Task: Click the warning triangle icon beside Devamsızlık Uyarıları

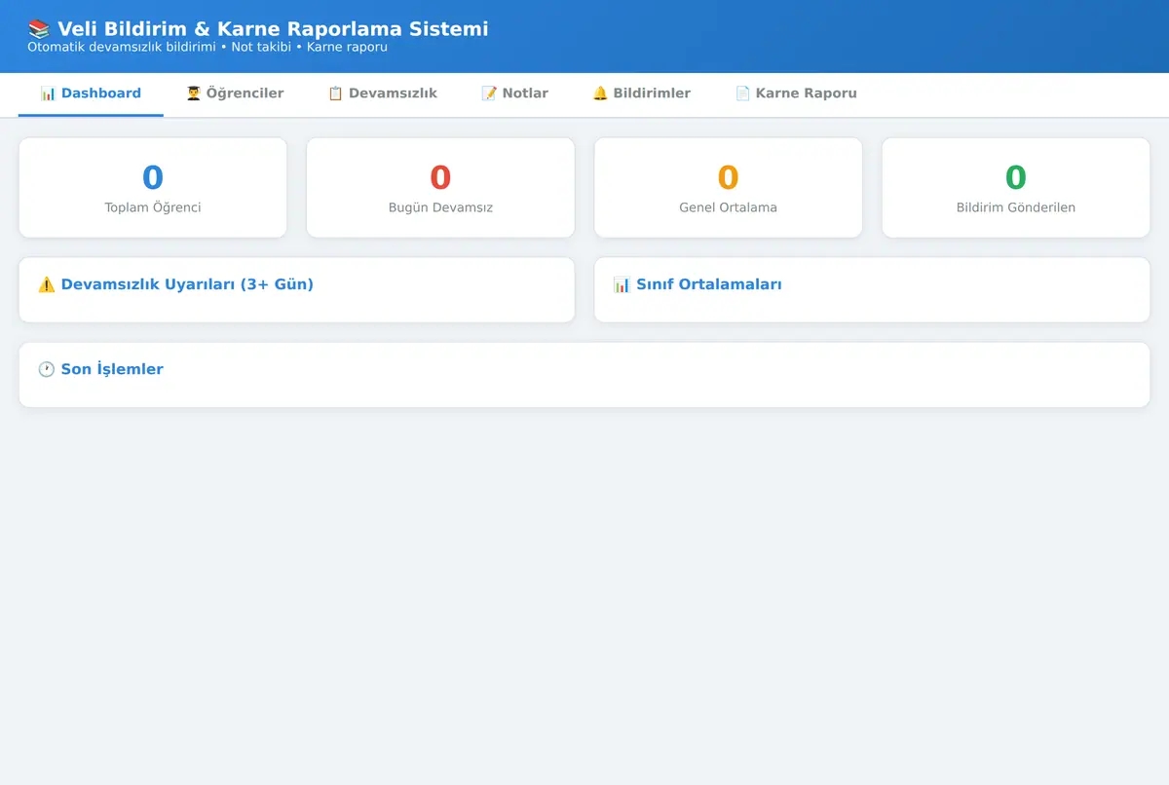Action: (47, 284)
